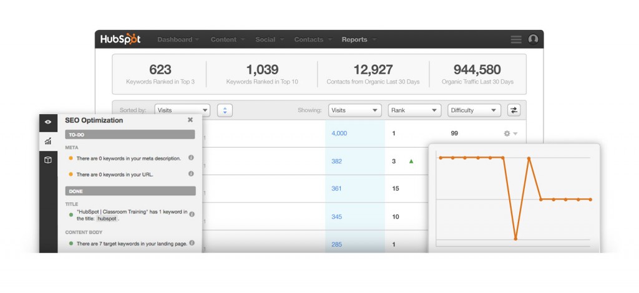This screenshot has height=293, width=639.
Task: Open the Sorted by Visits dropdown
Action: coord(182,110)
